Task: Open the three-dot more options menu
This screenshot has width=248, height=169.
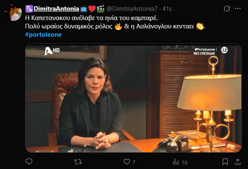Action: (238, 9)
